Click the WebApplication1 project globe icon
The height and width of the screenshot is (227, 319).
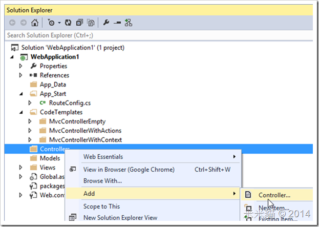point(24,57)
